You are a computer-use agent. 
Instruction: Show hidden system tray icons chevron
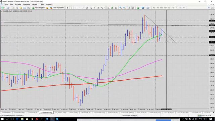[x=183, y=119]
